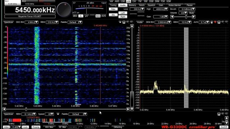Lock the audio spectrum display
The width and height of the screenshot is (230, 129).
212,22
